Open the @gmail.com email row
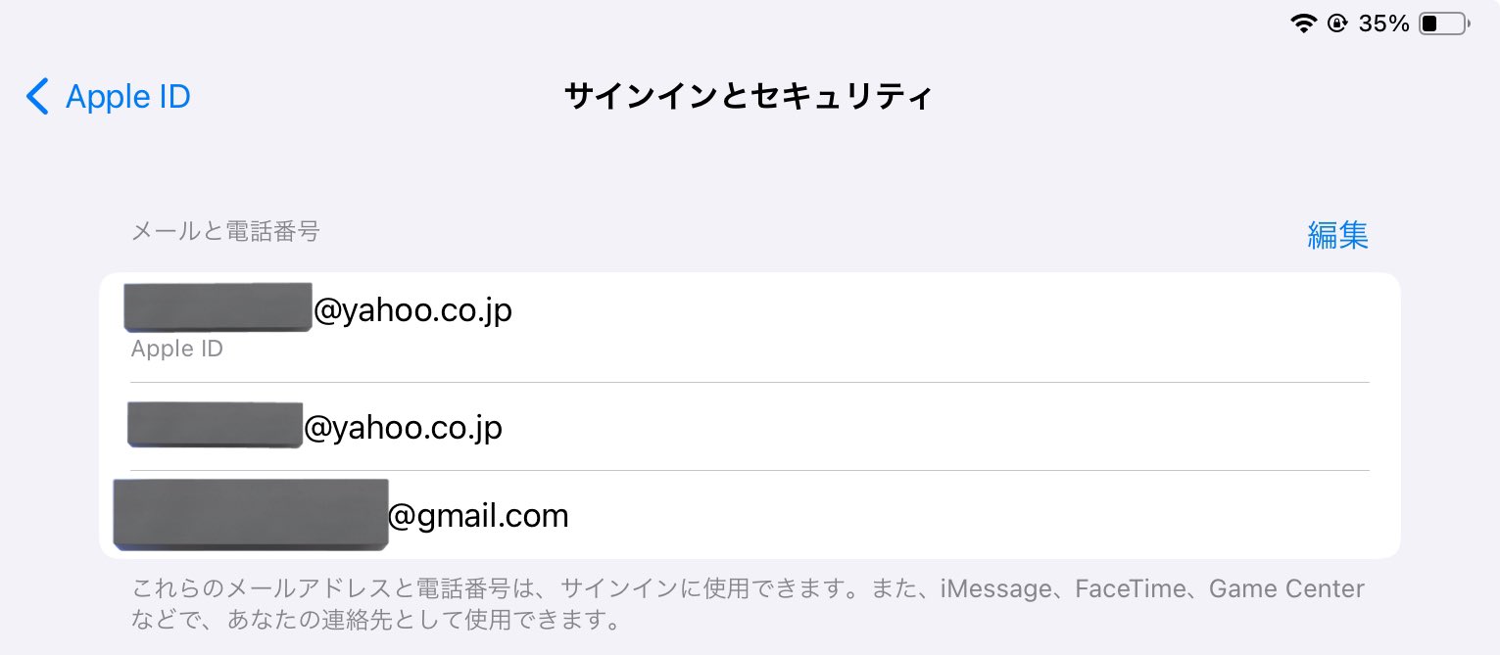1500x655 pixels. coord(750,515)
